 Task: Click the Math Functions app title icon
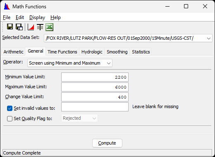(x=7, y=6)
